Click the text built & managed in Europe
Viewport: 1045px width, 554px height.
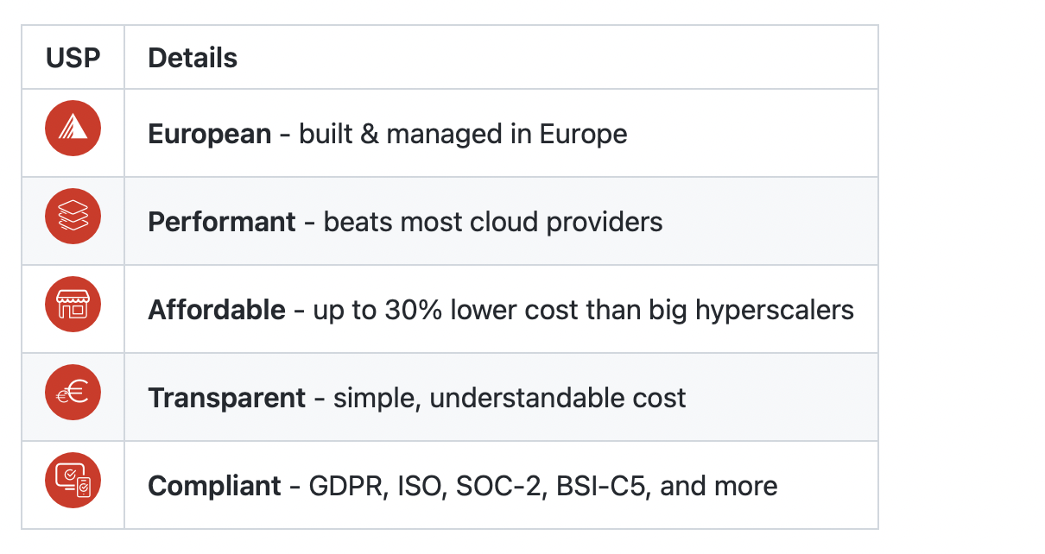click(463, 135)
